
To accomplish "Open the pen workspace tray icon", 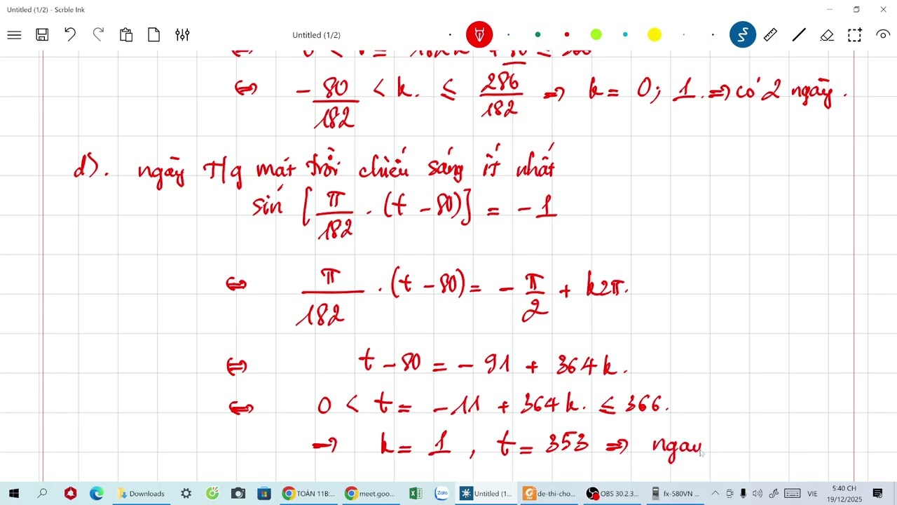I will (x=774, y=494).
